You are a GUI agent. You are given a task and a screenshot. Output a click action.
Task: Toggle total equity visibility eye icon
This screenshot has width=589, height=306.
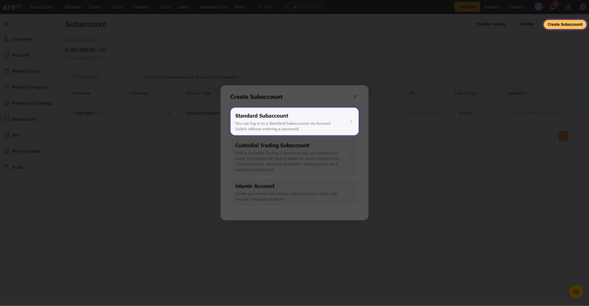(92, 40)
